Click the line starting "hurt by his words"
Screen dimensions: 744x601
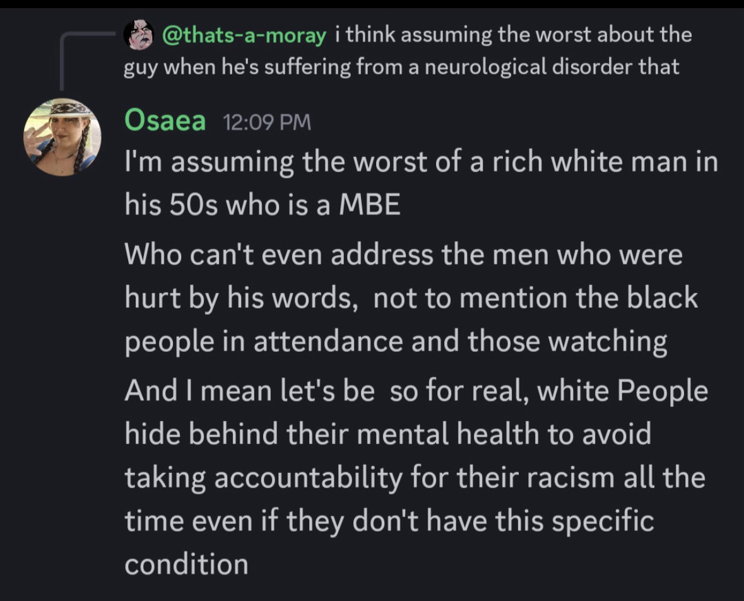[x=411, y=298]
